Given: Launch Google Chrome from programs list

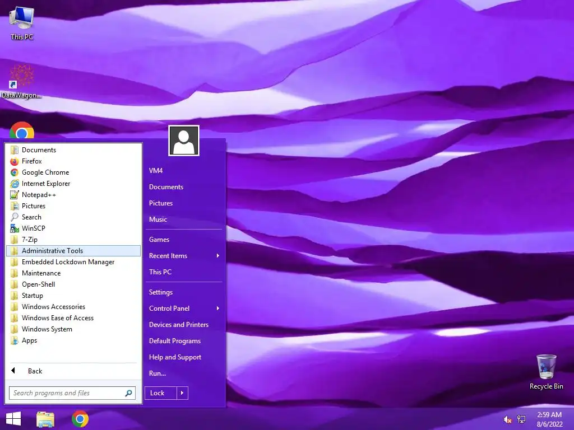Looking at the screenshot, I should 73,172.
